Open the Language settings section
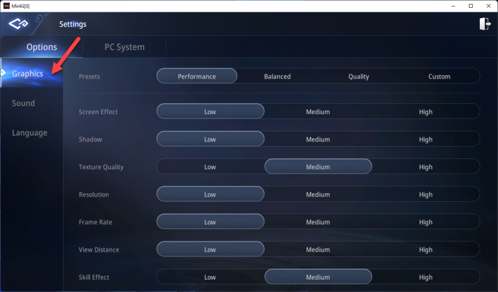The height and width of the screenshot is (292, 498). [x=30, y=132]
